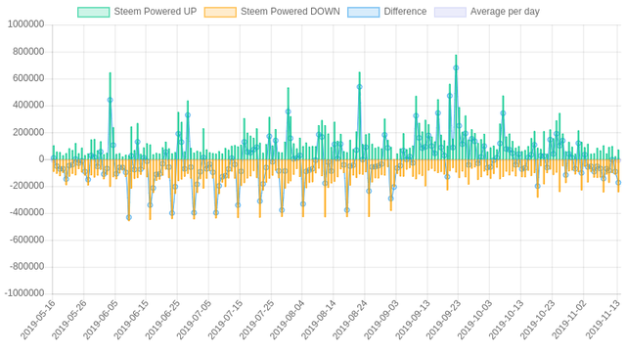Click the x-axis date 2019-05-26
This screenshot has width=626, height=353.
(x=69, y=320)
